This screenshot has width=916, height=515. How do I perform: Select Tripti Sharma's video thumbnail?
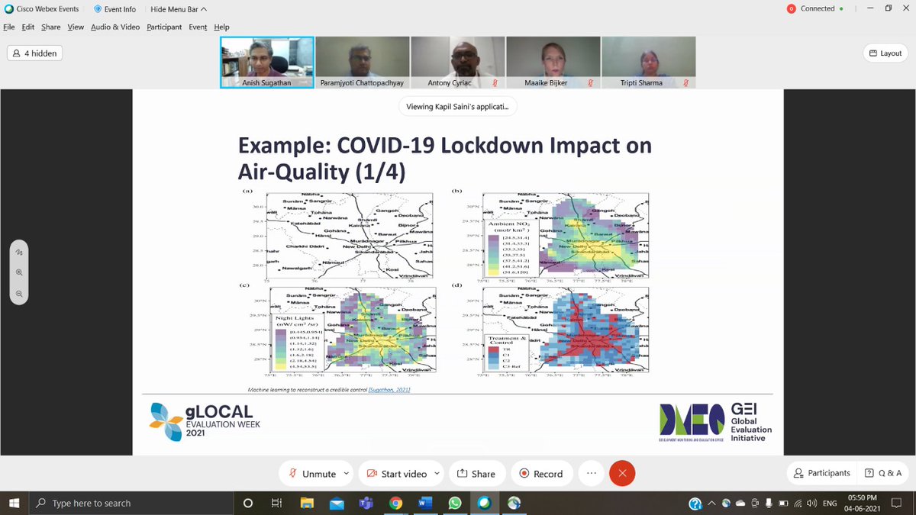648,63
